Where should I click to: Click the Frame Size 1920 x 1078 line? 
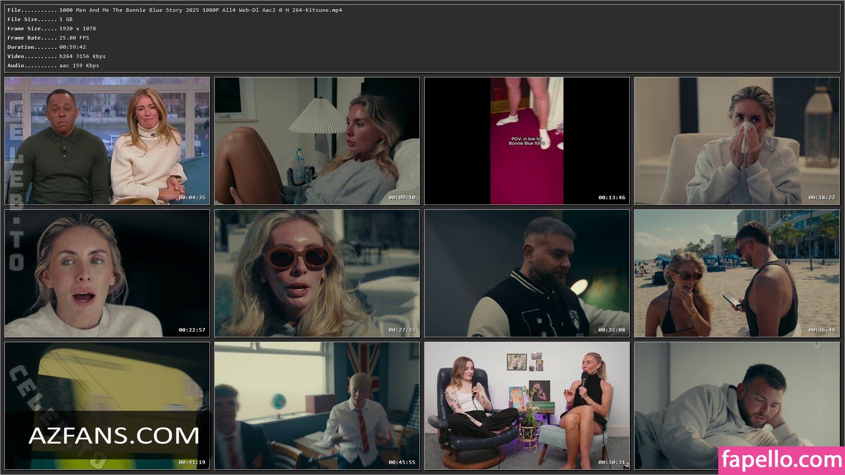[x=51, y=29]
